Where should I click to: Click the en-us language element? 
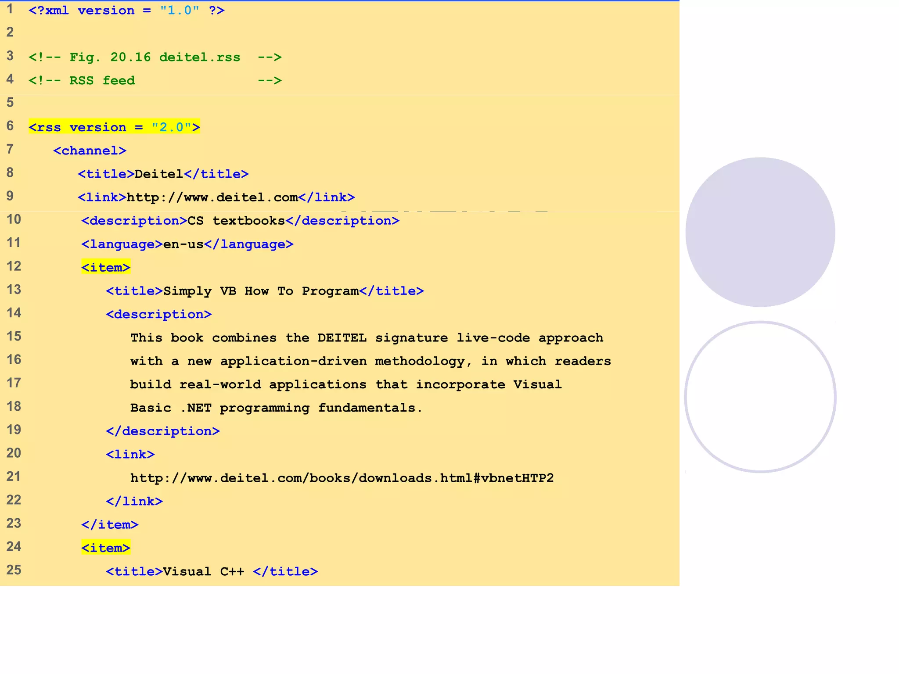(x=187, y=244)
